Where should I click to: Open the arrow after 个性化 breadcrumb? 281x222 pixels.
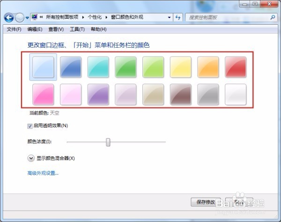point(106,17)
